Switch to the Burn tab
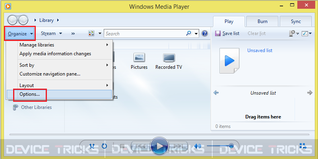 262,21
